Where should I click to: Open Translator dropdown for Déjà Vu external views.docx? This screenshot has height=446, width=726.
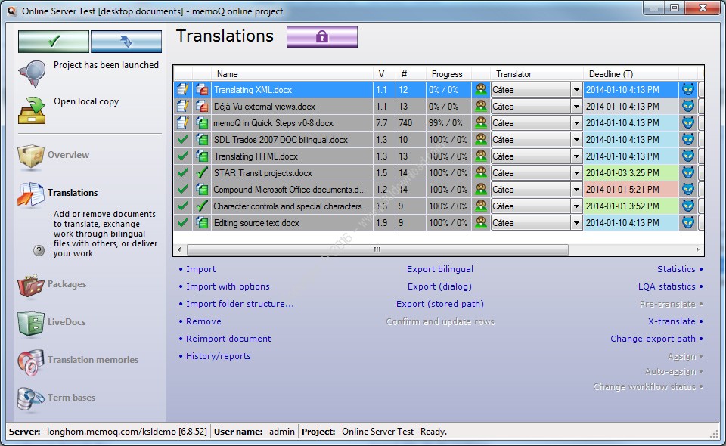pos(576,107)
